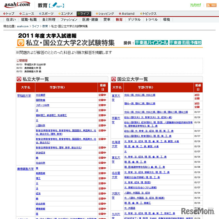
Task: Open the トップ menu item
Action: [x=9, y=14]
